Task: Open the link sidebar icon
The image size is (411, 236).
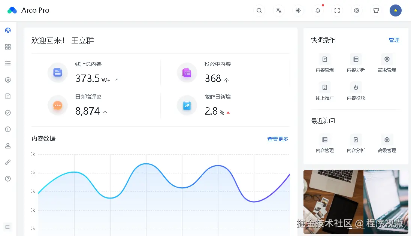Action: [x=8, y=162]
